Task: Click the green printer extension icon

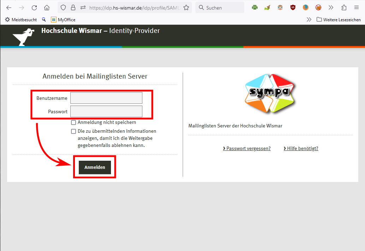Action: [x=255, y=8]
